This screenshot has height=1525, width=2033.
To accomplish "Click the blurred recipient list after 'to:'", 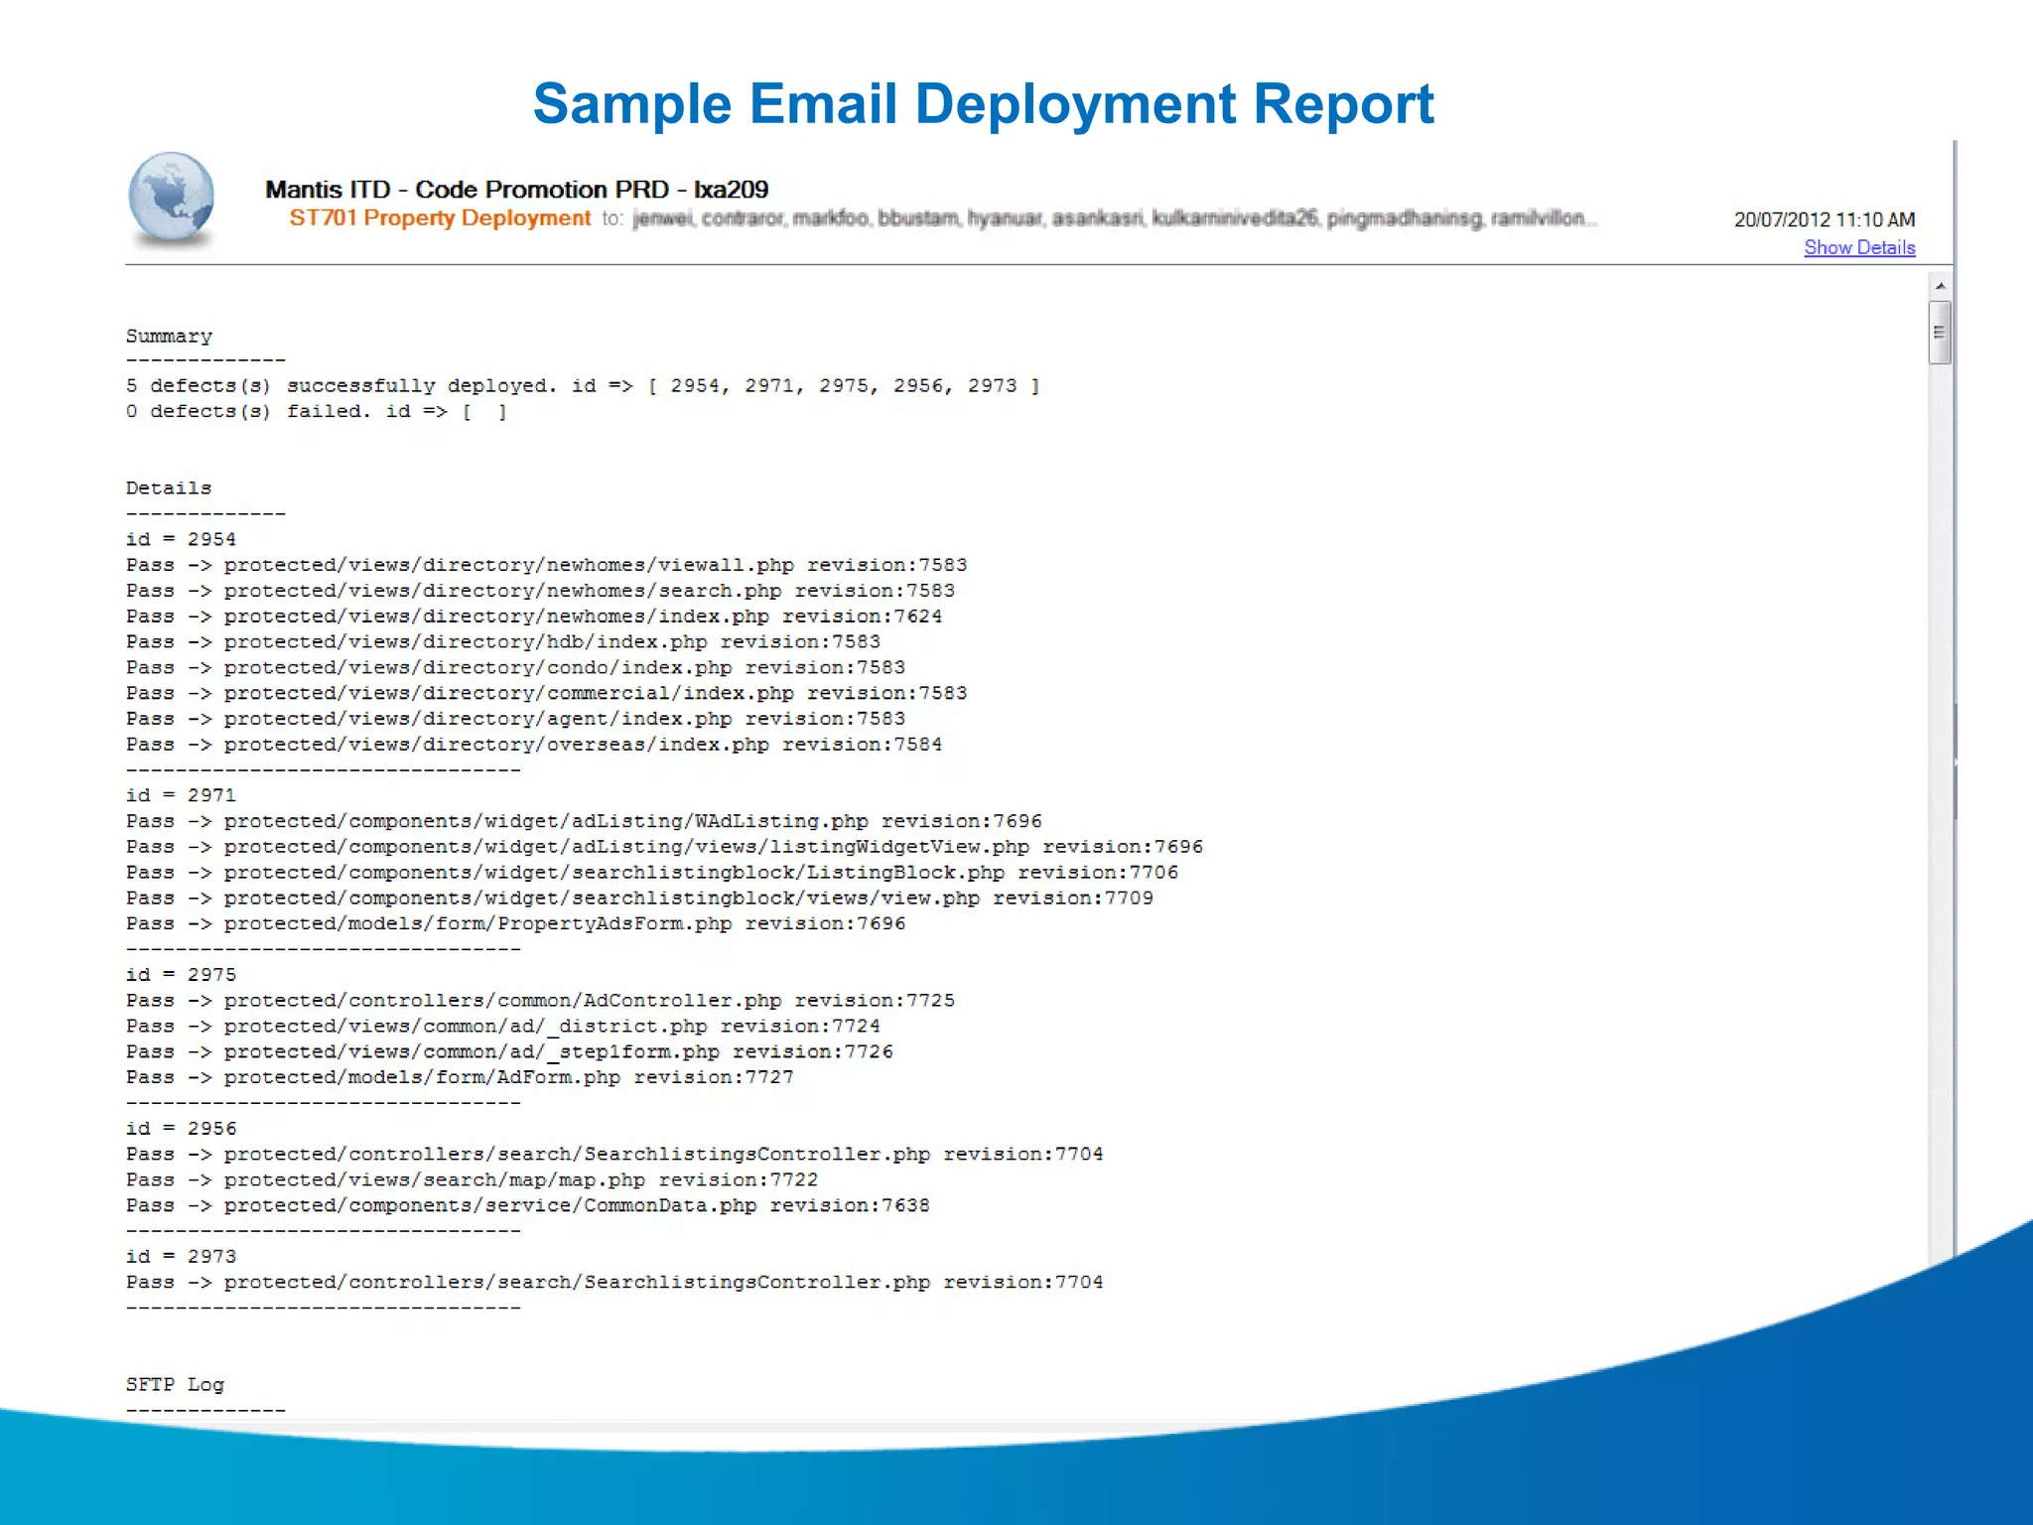I will 1113,218.
